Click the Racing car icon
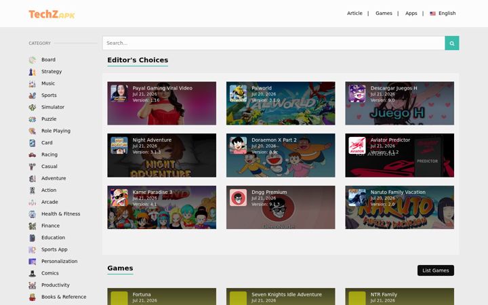This screenshot has width=488, height=305. coord(33,155)
